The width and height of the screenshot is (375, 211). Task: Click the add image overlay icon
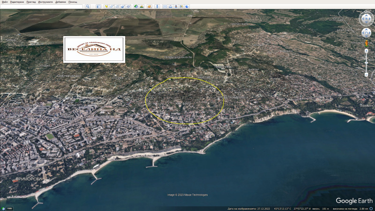(123, 7)
